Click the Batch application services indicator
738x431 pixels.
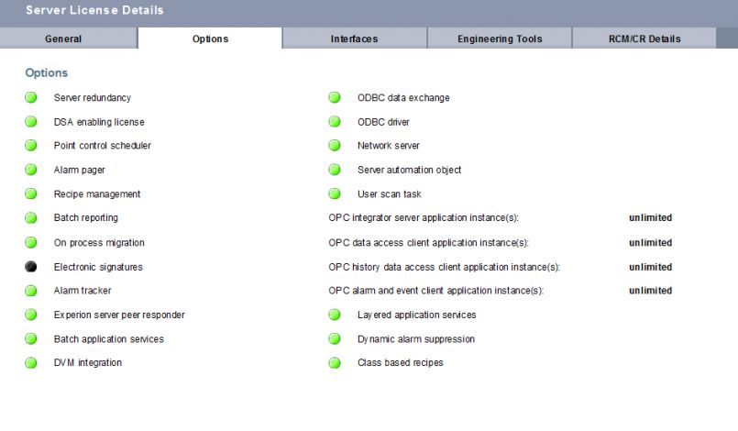pyautogui.click(x=31, y=338)
